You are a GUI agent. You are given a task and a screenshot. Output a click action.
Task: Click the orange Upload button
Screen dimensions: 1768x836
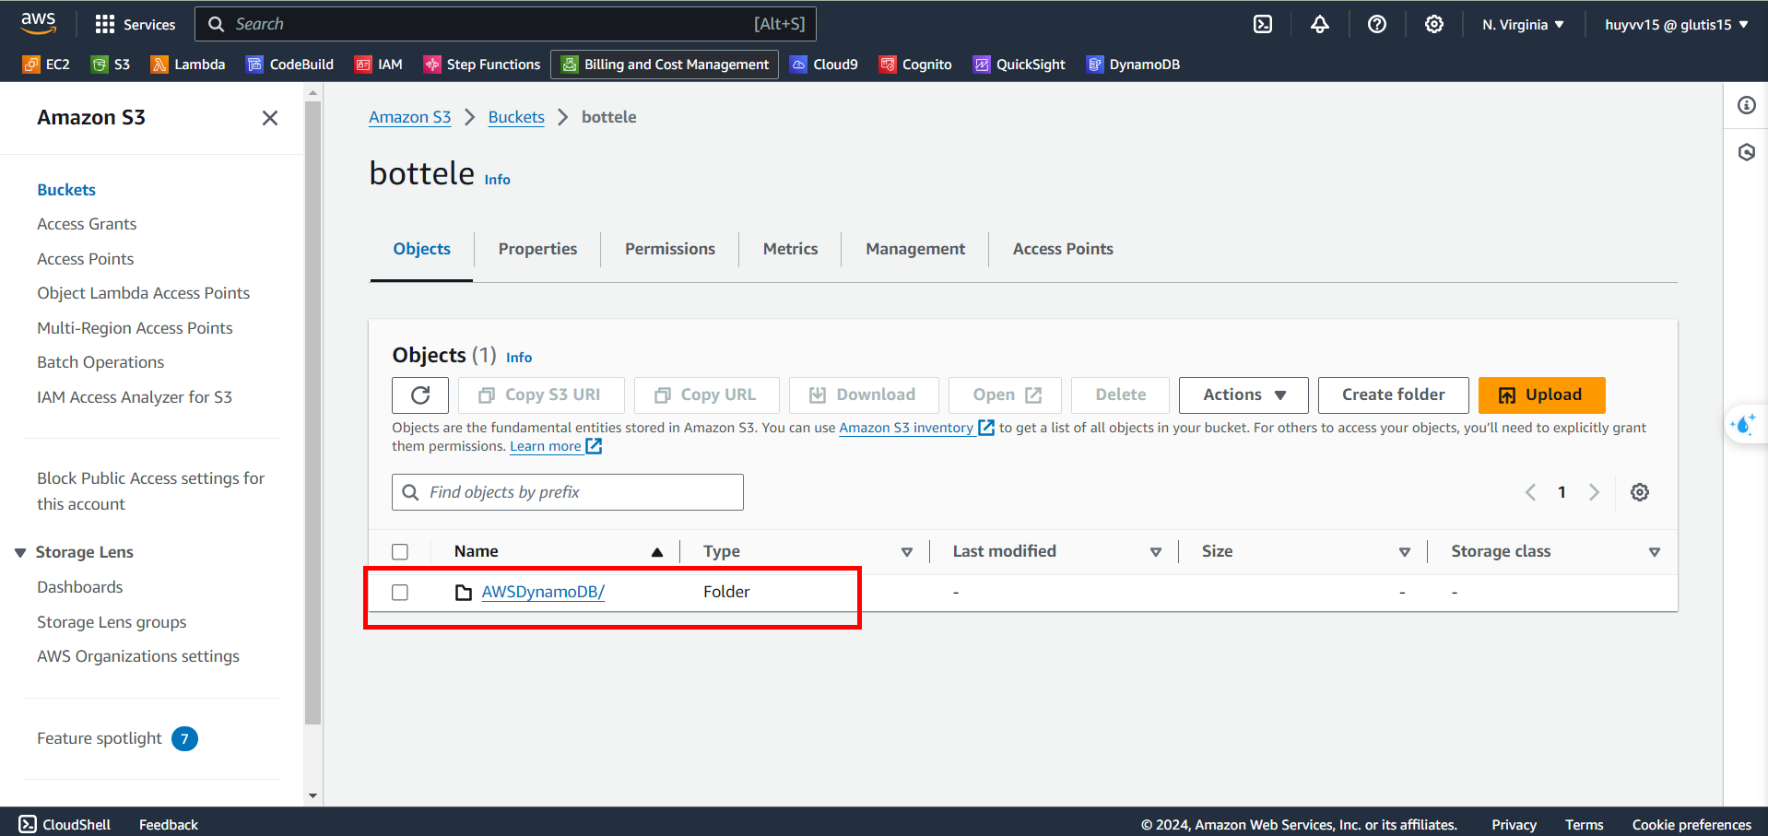1542,395
